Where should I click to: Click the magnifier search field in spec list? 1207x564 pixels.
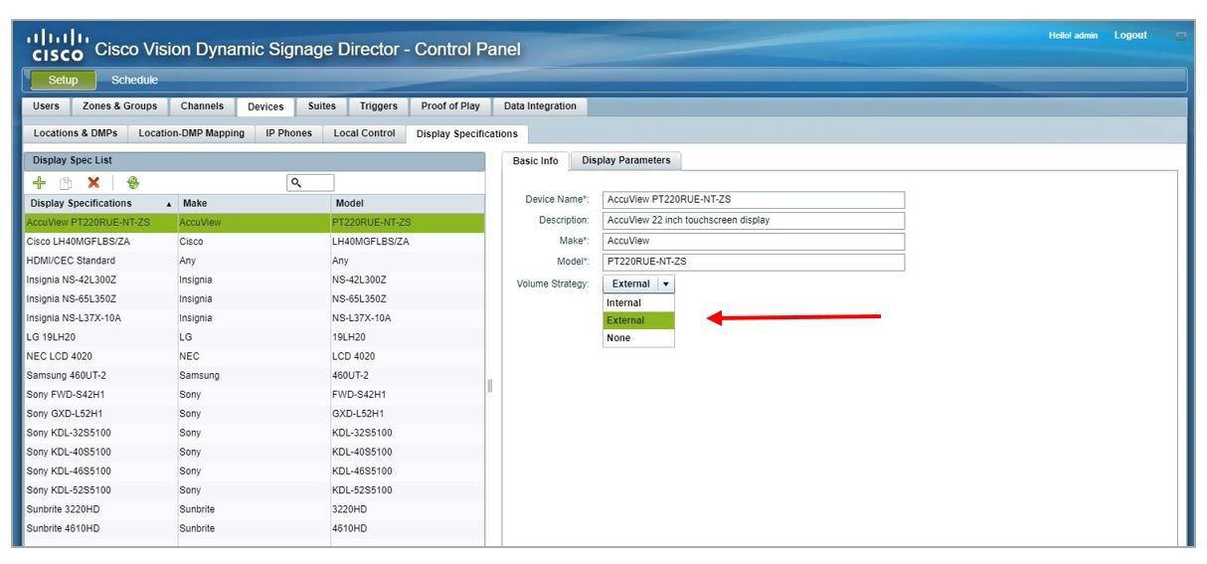[309, 183]
